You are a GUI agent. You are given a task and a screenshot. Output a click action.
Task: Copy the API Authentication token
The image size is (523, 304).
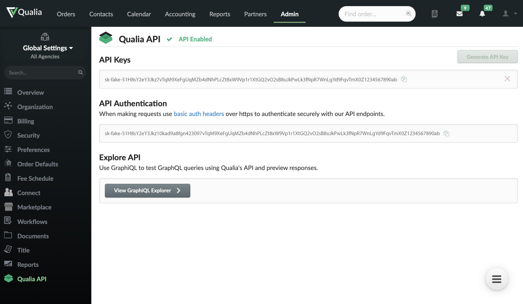[446, 133]
